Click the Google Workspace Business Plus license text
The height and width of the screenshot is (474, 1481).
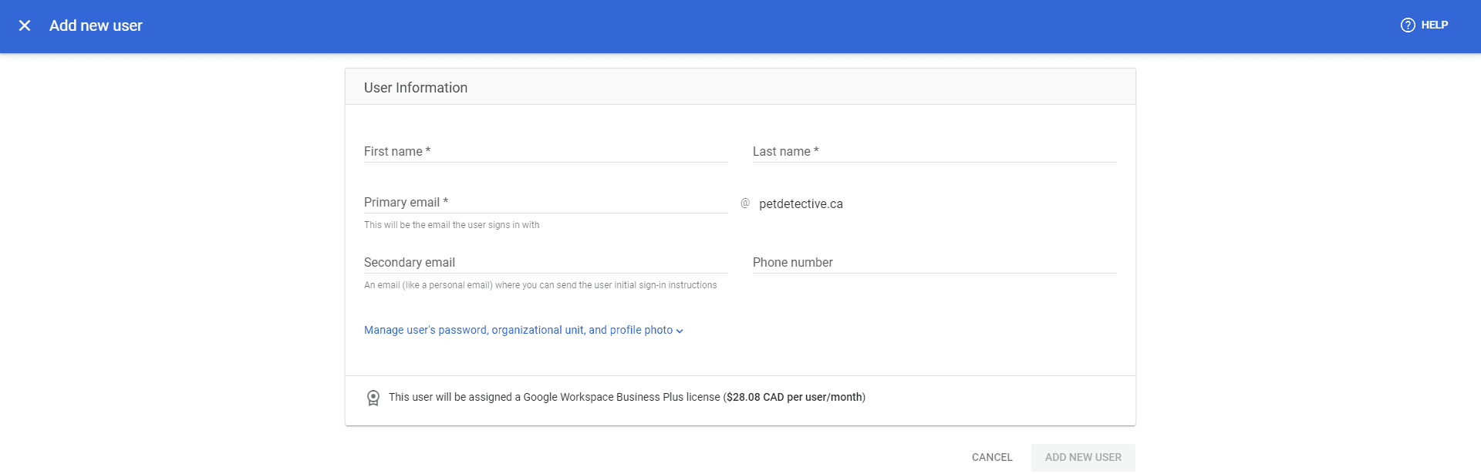[621, 397]
